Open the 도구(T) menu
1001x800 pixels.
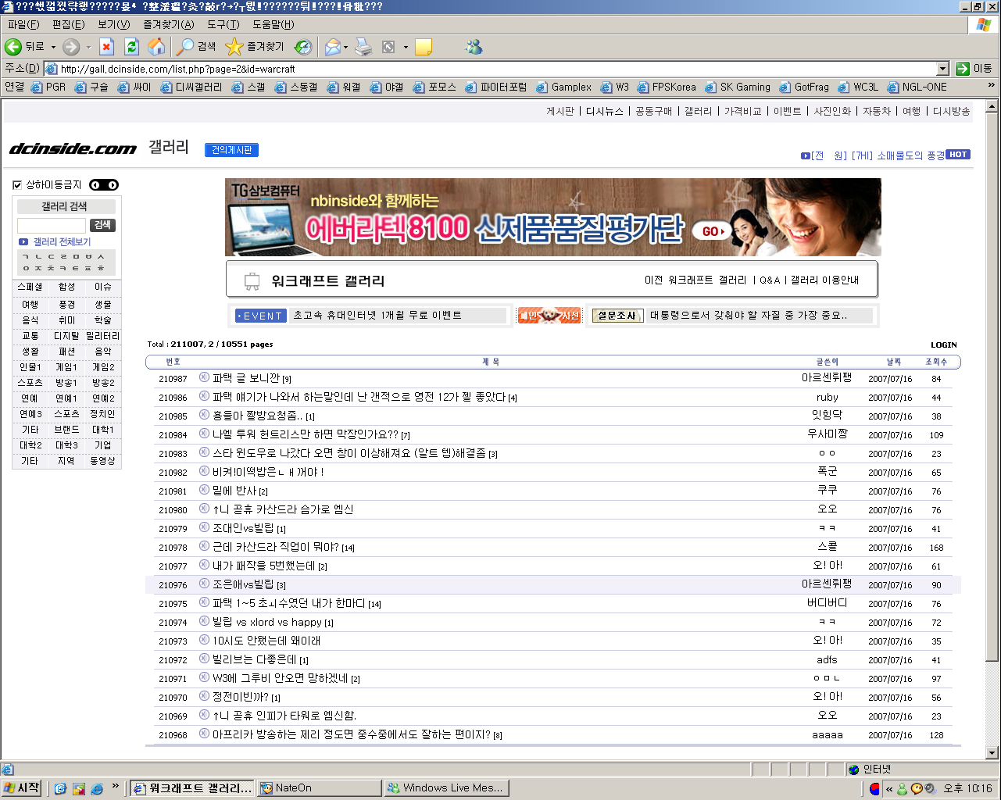pos(223,25)
